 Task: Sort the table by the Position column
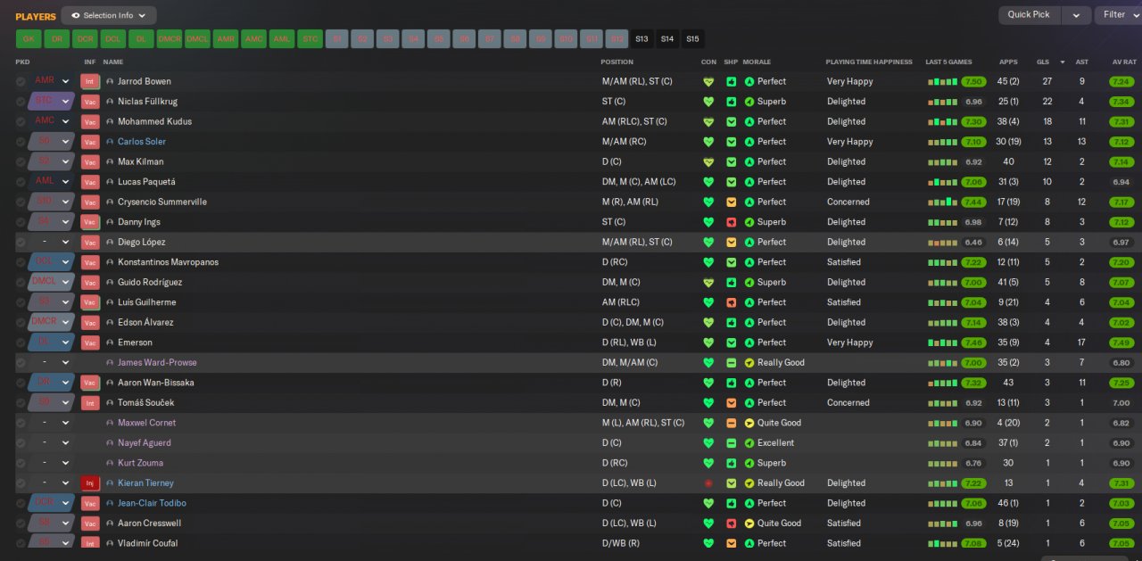pos(617,62)
